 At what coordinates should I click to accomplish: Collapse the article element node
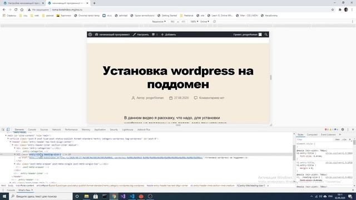8,138
